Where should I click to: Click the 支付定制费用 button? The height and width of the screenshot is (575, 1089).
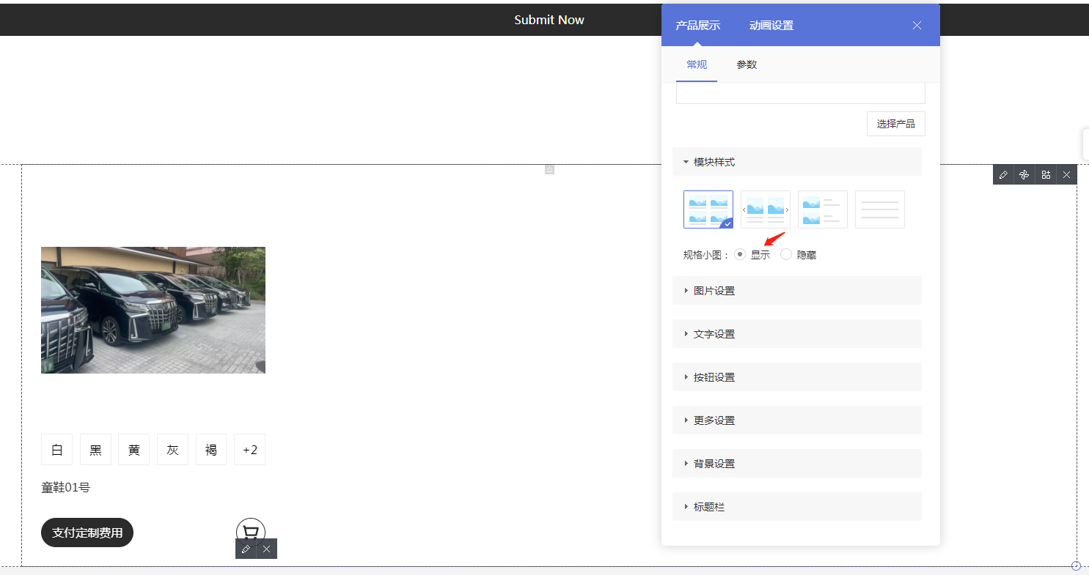click(87, 533)
